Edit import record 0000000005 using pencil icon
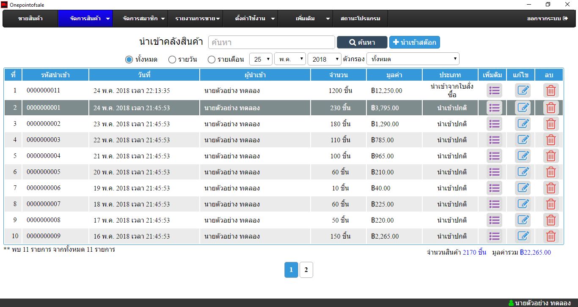The height and width of the screenshot is (307, 578). pyautogui.click(x=523, y=172)
